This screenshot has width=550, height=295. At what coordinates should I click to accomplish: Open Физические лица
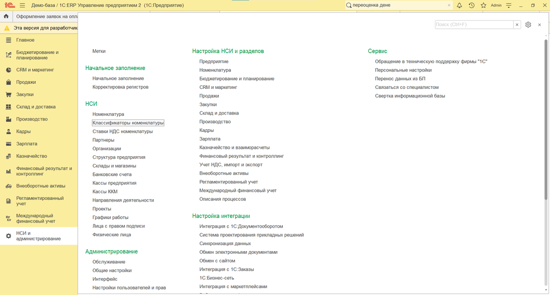111,235
